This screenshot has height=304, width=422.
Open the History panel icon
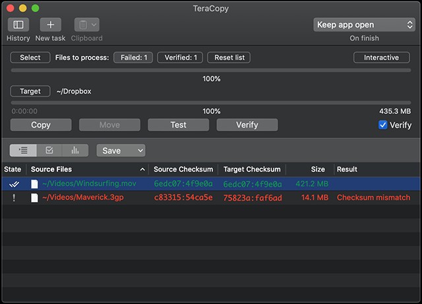click(x=18, y=25)
